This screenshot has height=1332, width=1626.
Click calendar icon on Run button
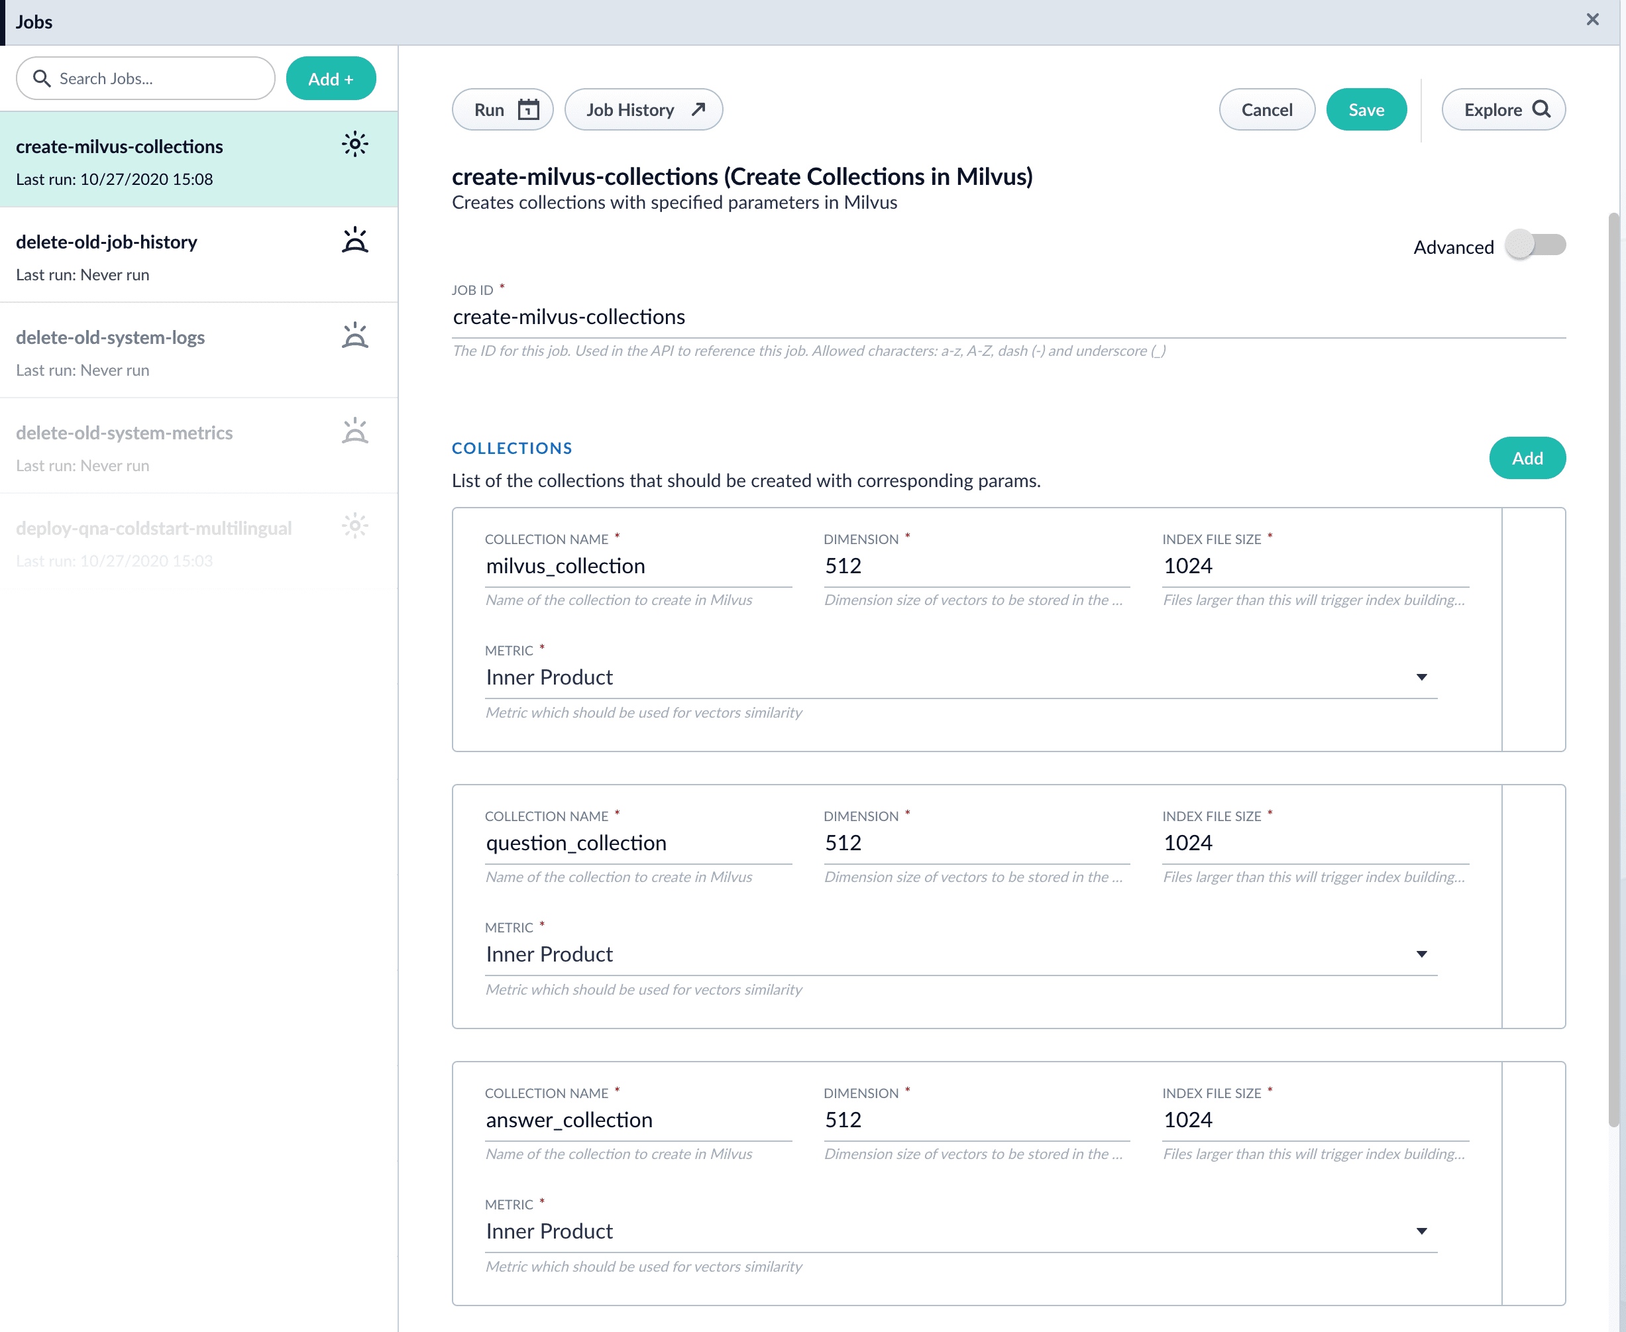(x=529, y=110)
